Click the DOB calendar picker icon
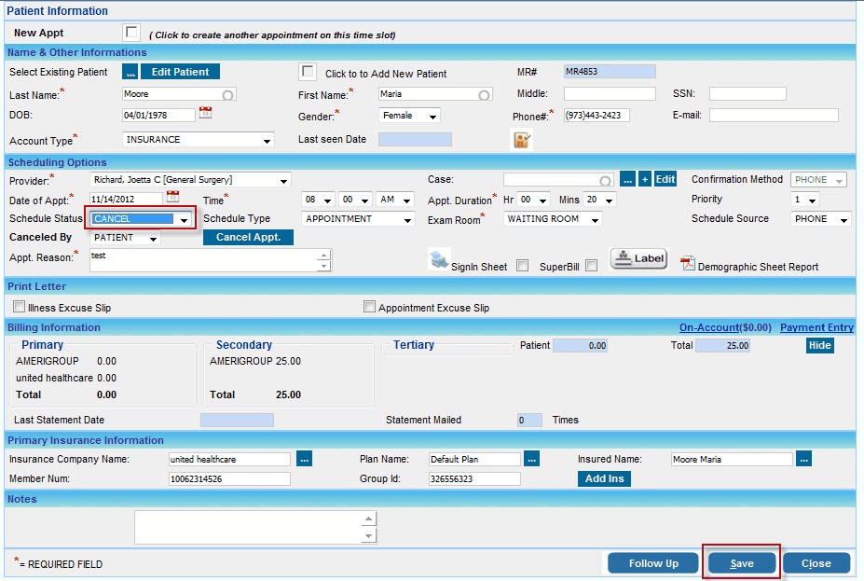Screen dimensions: 864x581 click(x=206, y=114)
